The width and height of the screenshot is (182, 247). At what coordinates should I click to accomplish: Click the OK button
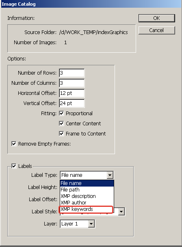pyautogui.click(x=156, y=18)
